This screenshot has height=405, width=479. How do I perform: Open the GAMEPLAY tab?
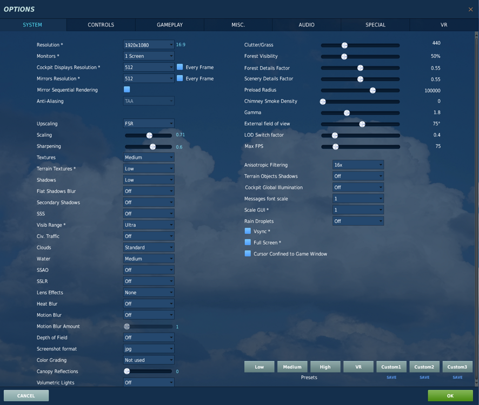(x=170, y=25)
